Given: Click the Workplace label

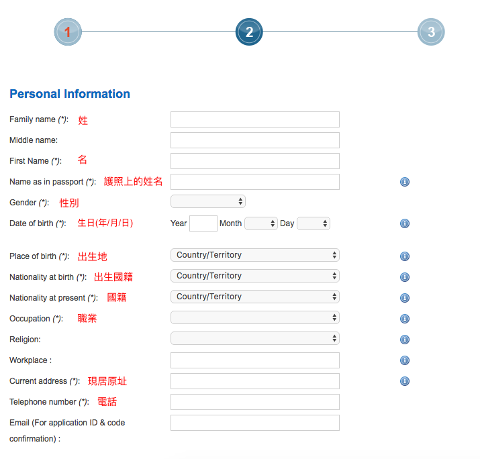Looking at the screenshot, I should click(31, 360).
